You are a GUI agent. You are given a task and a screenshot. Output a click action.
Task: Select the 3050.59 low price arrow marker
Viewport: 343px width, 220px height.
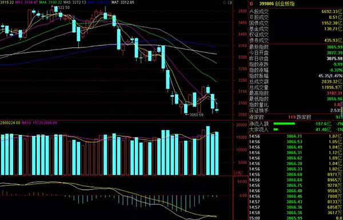(x=194, y=115)
